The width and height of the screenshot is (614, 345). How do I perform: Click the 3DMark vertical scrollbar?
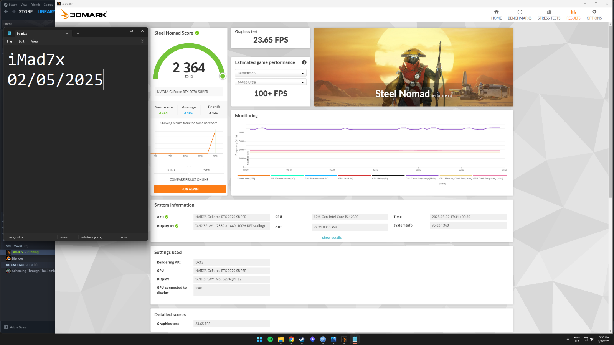[610, 111]
